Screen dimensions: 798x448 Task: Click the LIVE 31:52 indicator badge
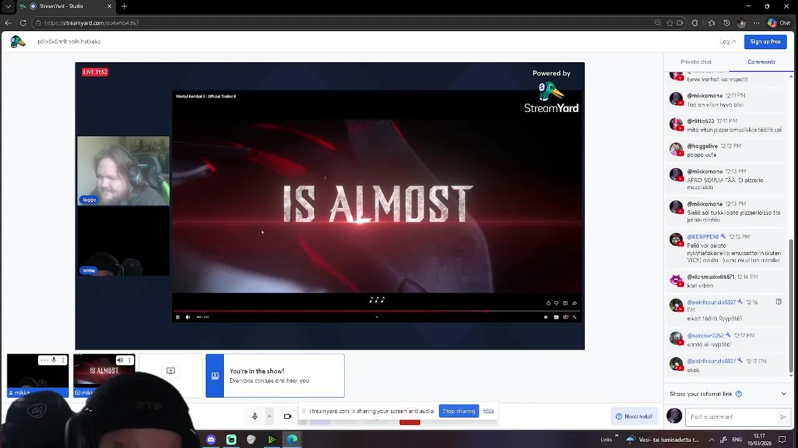point(95,72)
